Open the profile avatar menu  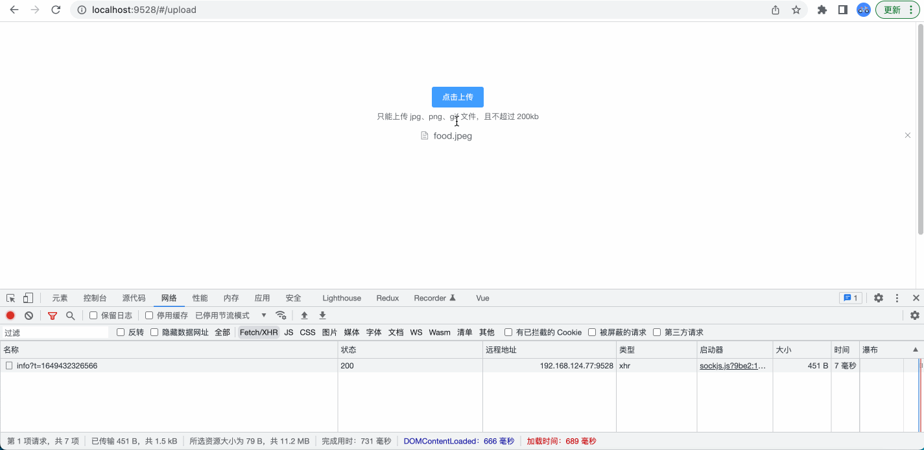[x=864, y=10]
